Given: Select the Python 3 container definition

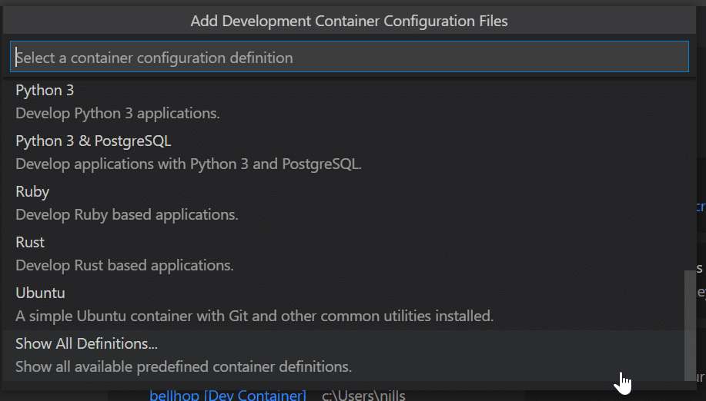Looking at the screenshot, I should [x=344, y=102].
